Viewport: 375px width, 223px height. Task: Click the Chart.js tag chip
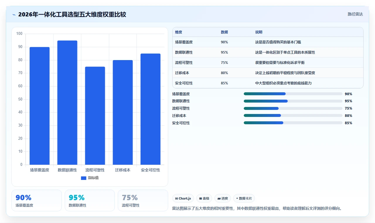183,198
